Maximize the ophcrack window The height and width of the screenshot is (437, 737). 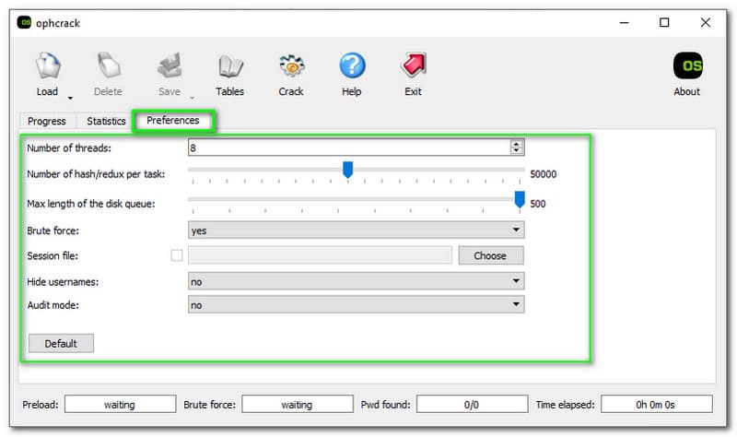coord(664,22)
